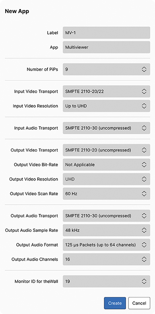Expand the Output Audio Format selector
The width and height of the screenshot is (155, 314).
106,245
